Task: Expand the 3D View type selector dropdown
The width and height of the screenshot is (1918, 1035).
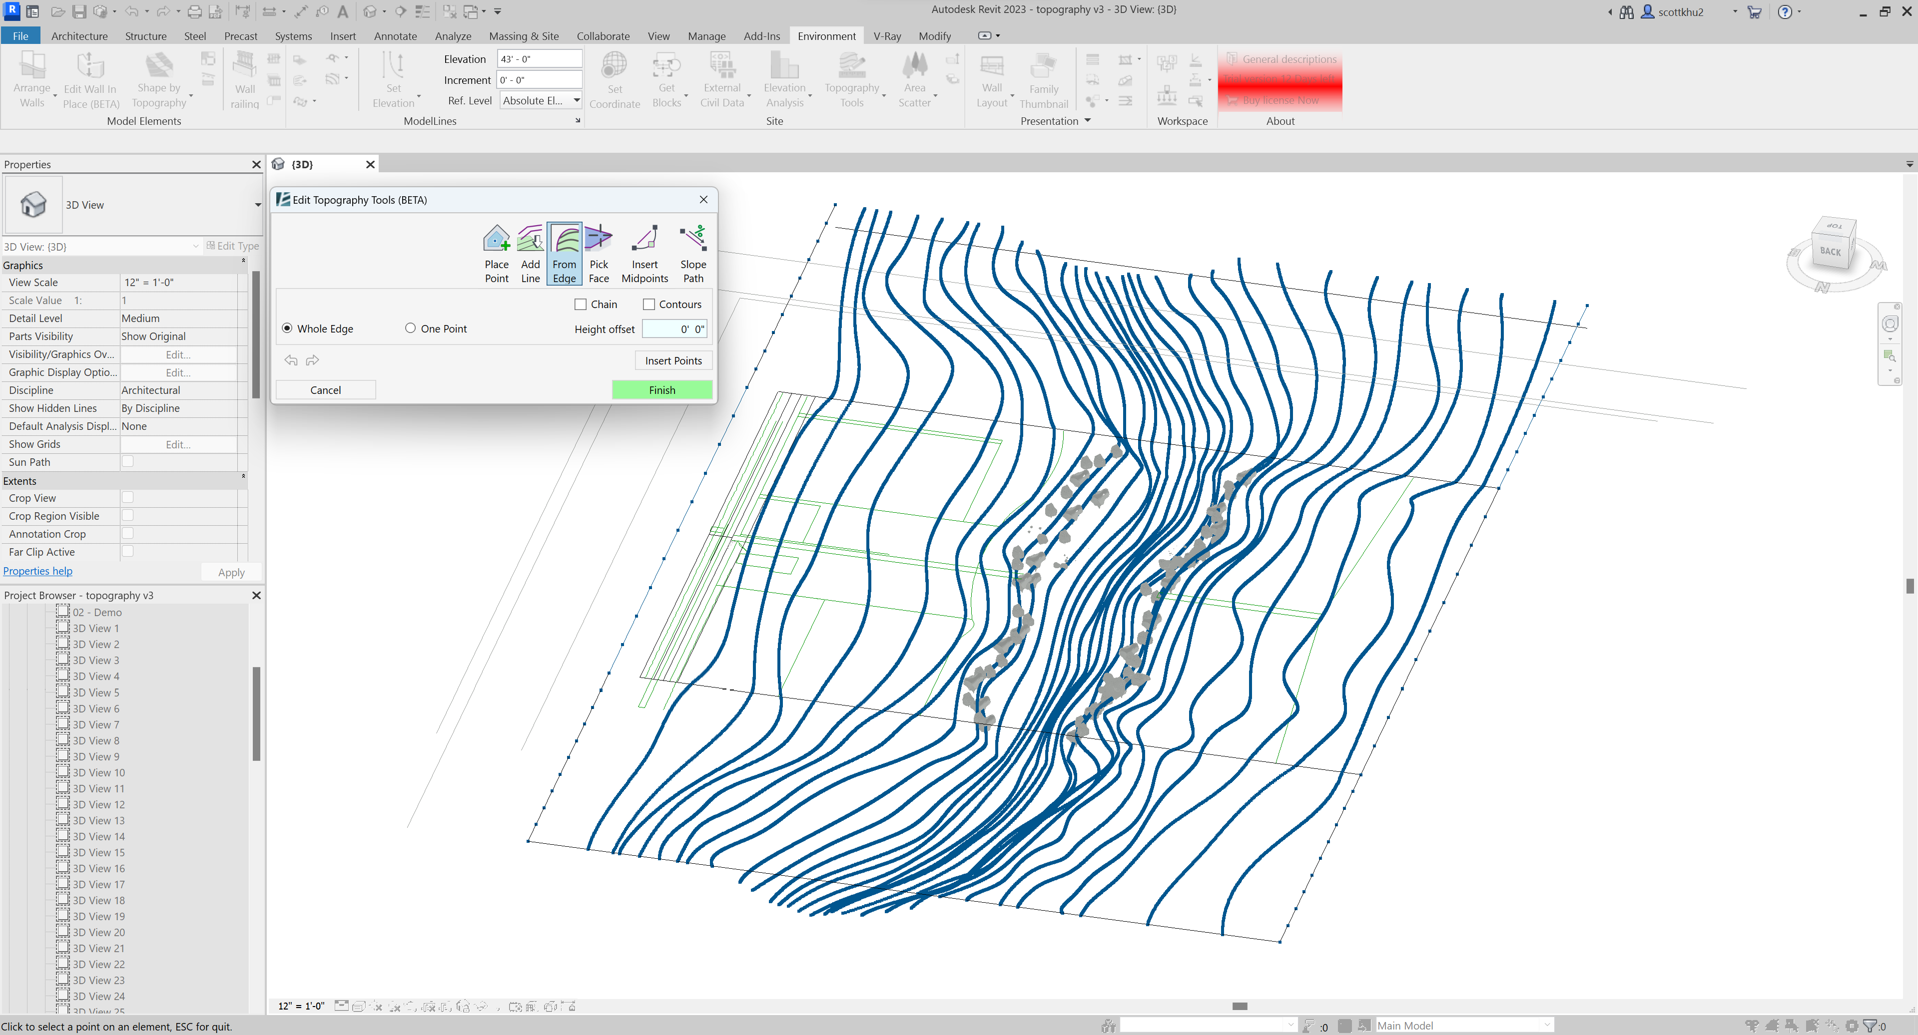Action: [258, 205]
